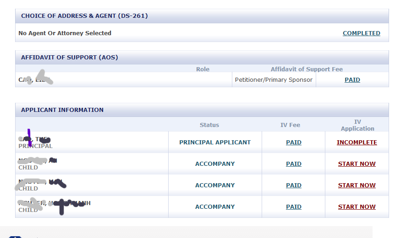Select the Applicant Information section header
This screenshot has height=238, width=406.
click(x=62, y=110)
